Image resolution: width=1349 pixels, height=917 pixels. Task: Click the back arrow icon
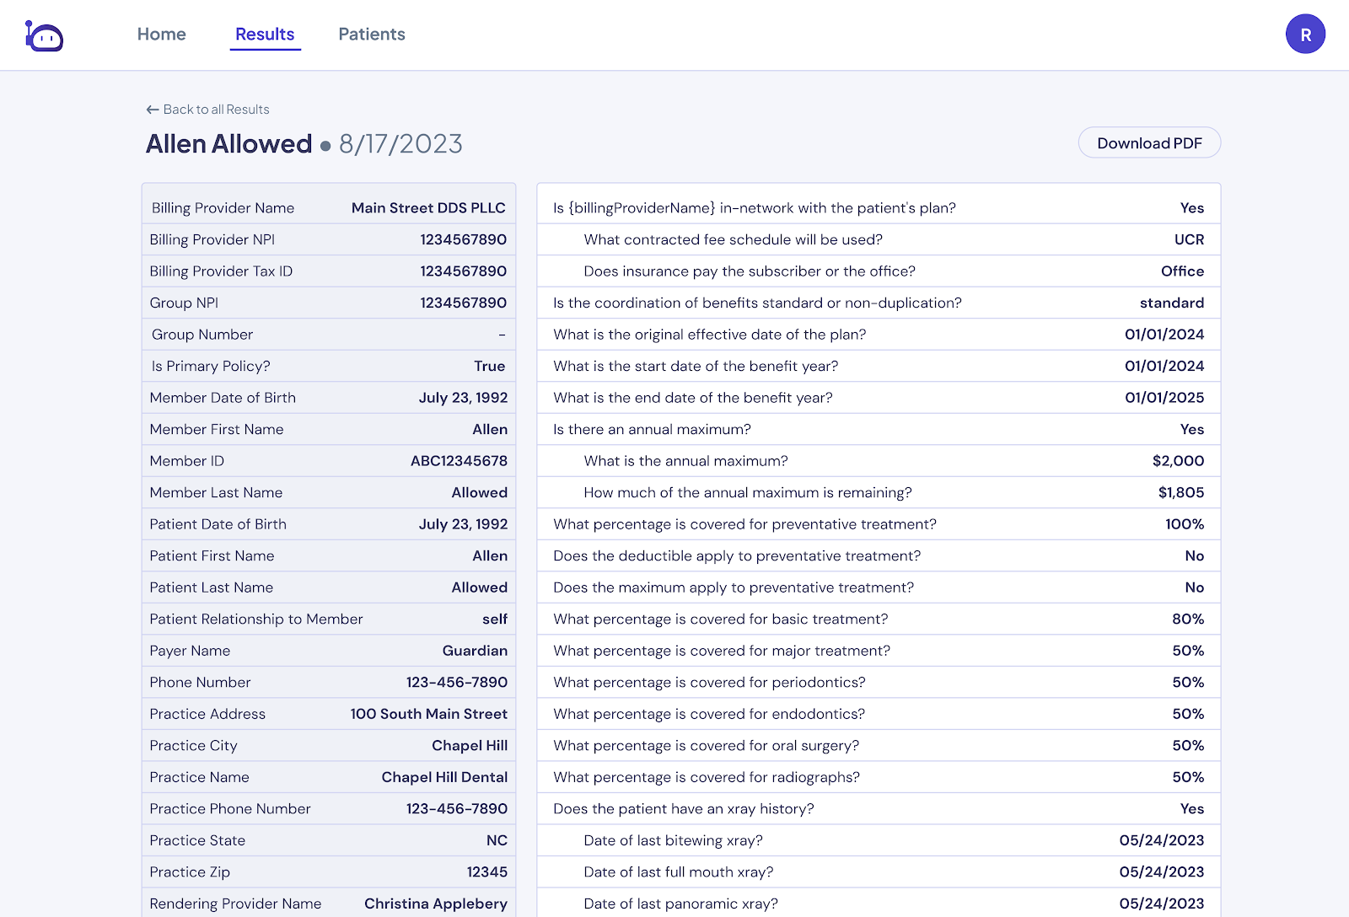(153, 110)
